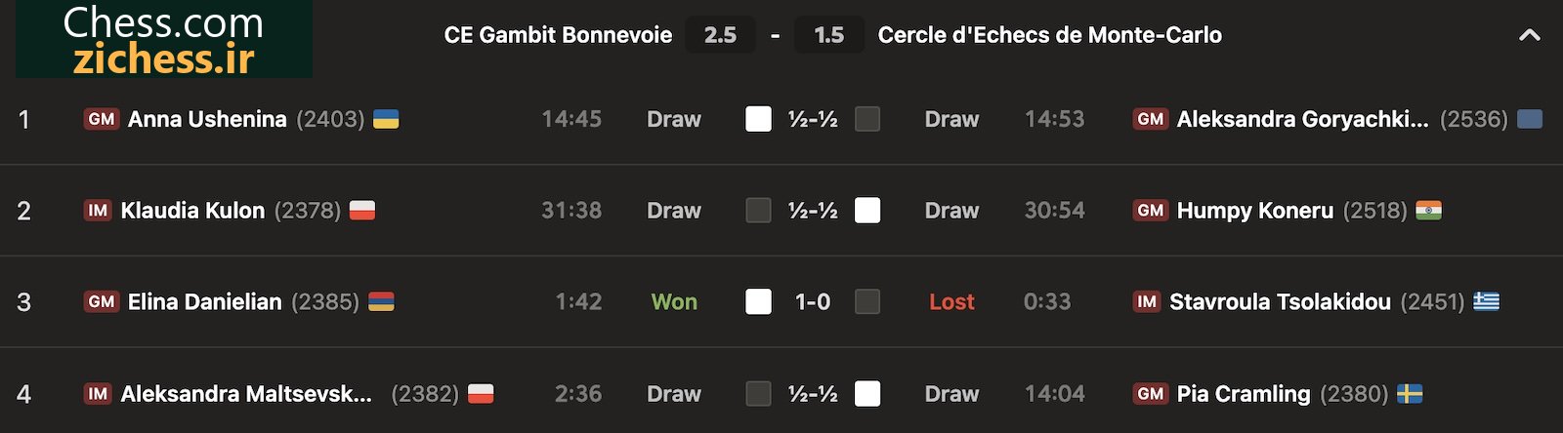Click Aleksandra Goryachkina's name on board 1
The image size is (1563, 433).
click(1302, 119)
